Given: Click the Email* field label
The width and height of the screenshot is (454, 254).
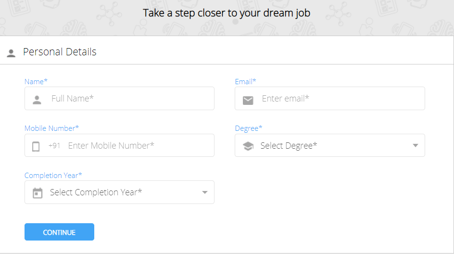Looking at the screenshot, I should (x=246, y=82).
